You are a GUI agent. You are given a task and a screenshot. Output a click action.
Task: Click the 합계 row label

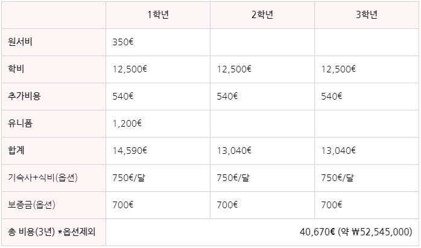(16, 151)
